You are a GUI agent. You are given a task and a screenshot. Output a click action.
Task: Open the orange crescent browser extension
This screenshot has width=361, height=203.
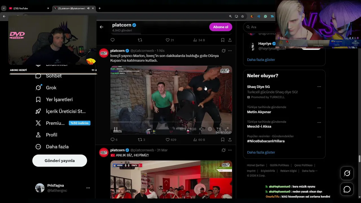[x=252, y=16]
